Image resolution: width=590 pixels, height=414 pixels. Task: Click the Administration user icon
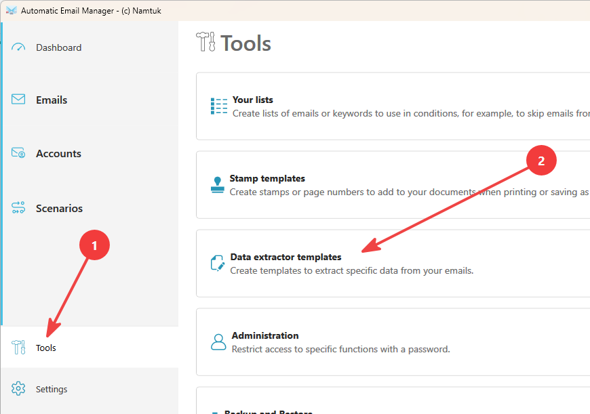218,341
